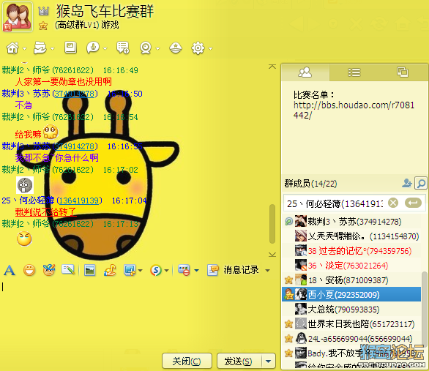Viewport: 429px width, 371px height.
Task: Click the underlined ID 374914278 at 16:16:50
Action: 75,94
